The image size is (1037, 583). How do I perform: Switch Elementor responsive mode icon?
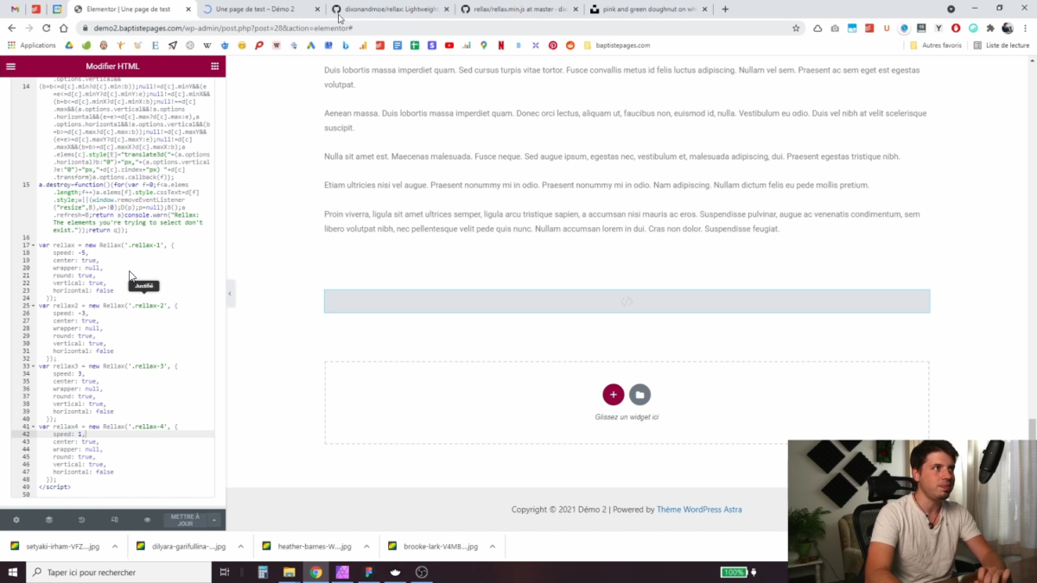[x=114, y=520]
